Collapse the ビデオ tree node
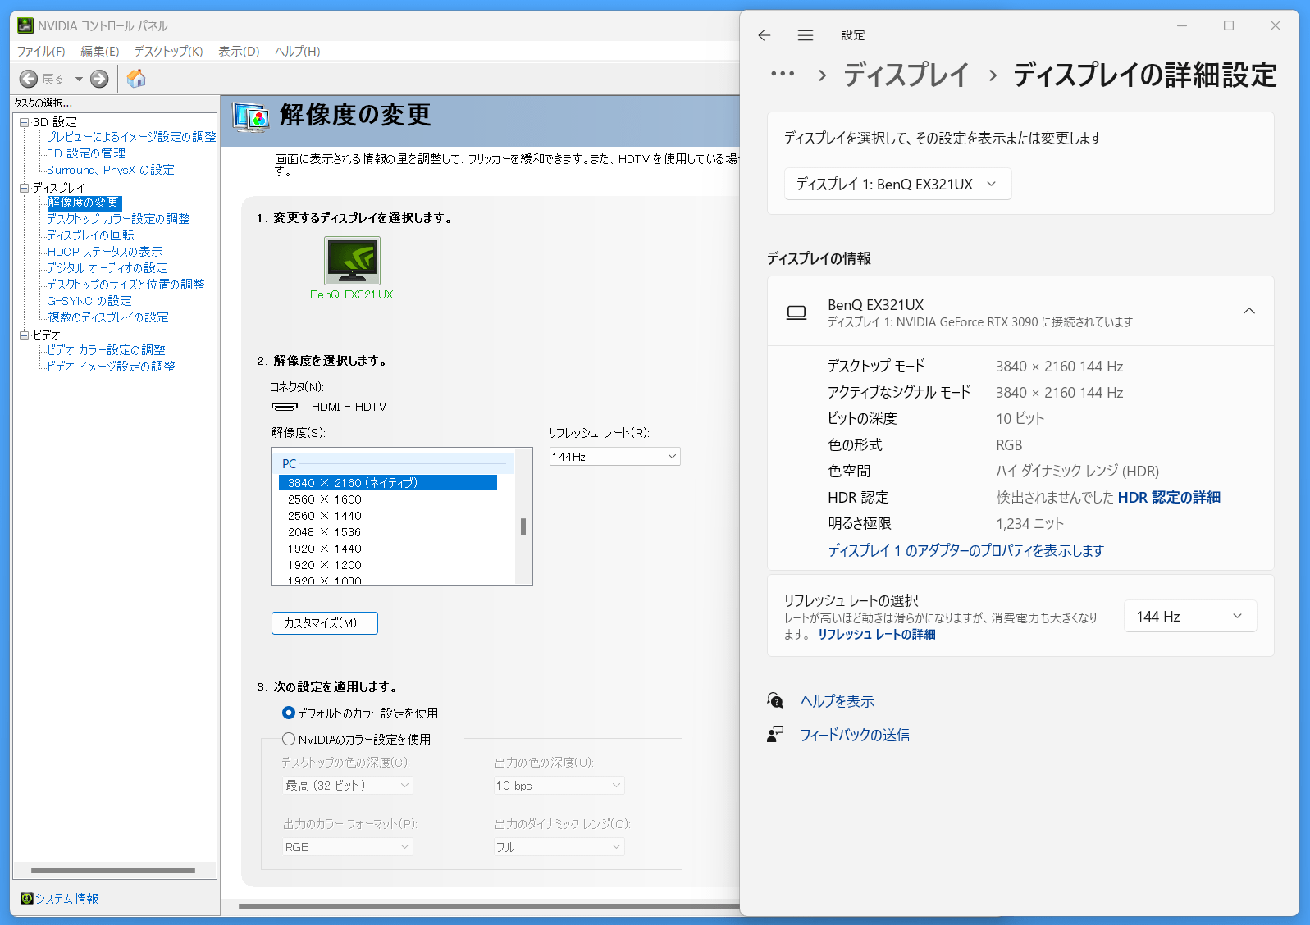1310x925 pixels. coord(25,335)
